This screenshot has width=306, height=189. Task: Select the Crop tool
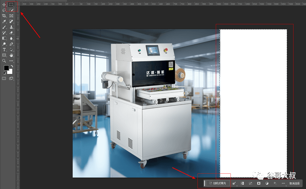[4, 16]
